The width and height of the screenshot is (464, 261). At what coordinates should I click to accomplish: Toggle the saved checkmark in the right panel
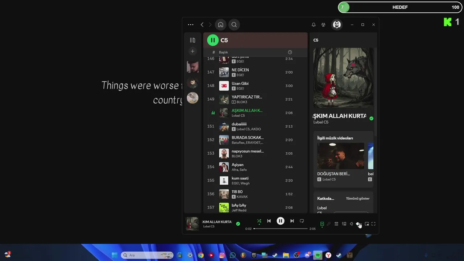coord(371,119)
